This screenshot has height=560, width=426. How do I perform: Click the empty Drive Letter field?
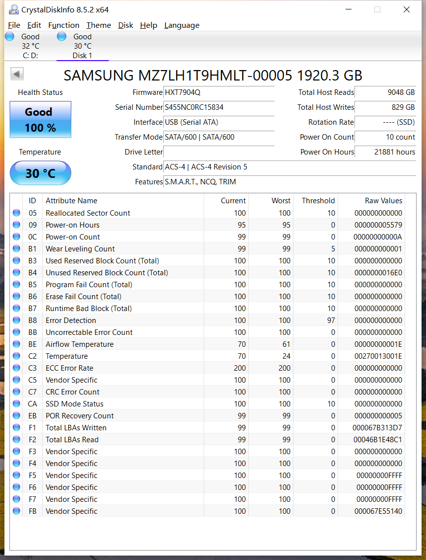(x=218, y=152)
